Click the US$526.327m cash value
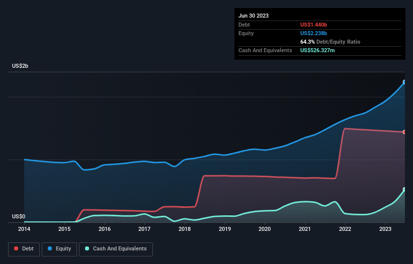This screenshot has height=264, width=413. pos(317,50)
